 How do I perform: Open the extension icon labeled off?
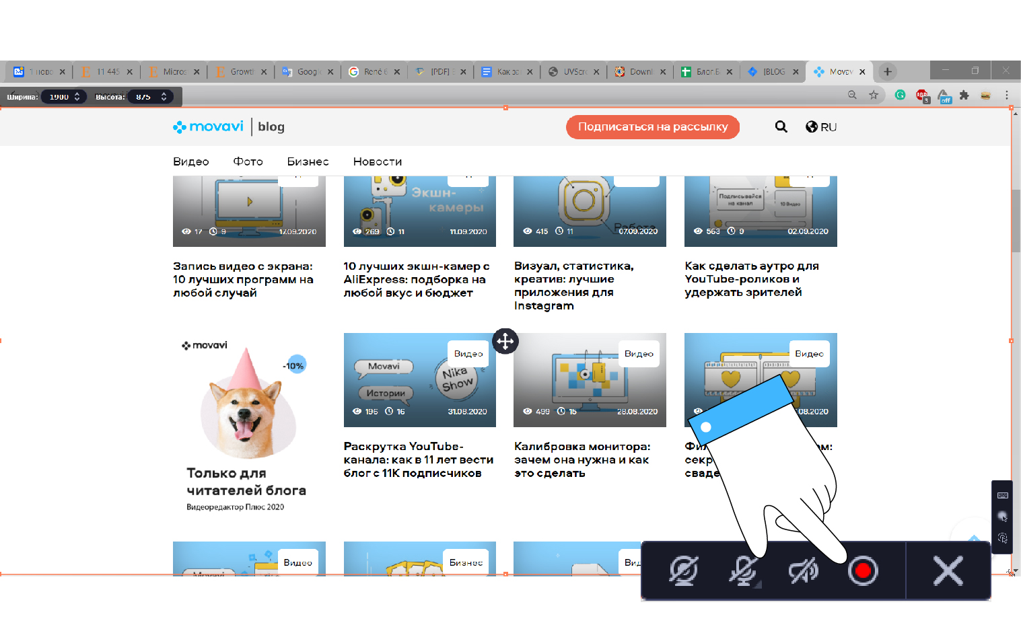(x=944, y=96)
